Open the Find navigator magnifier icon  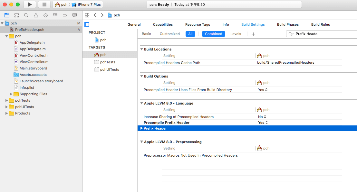tap(26, 15)
